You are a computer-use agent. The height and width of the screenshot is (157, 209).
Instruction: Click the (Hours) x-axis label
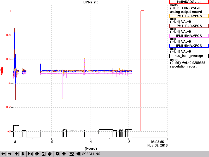(x=91, y=148)
